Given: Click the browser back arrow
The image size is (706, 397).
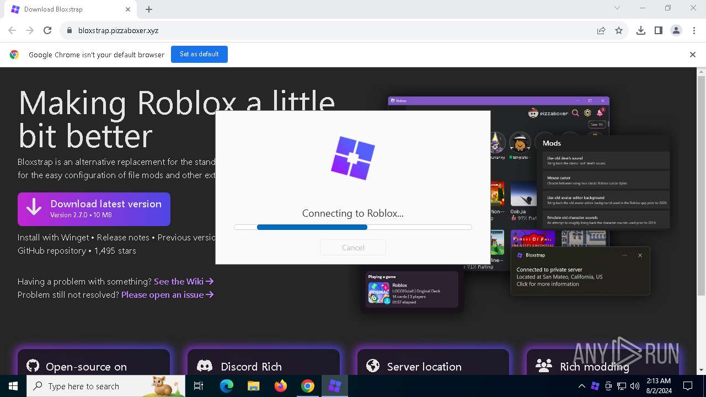Looking at the screenshot, I should tap(12, 30).
